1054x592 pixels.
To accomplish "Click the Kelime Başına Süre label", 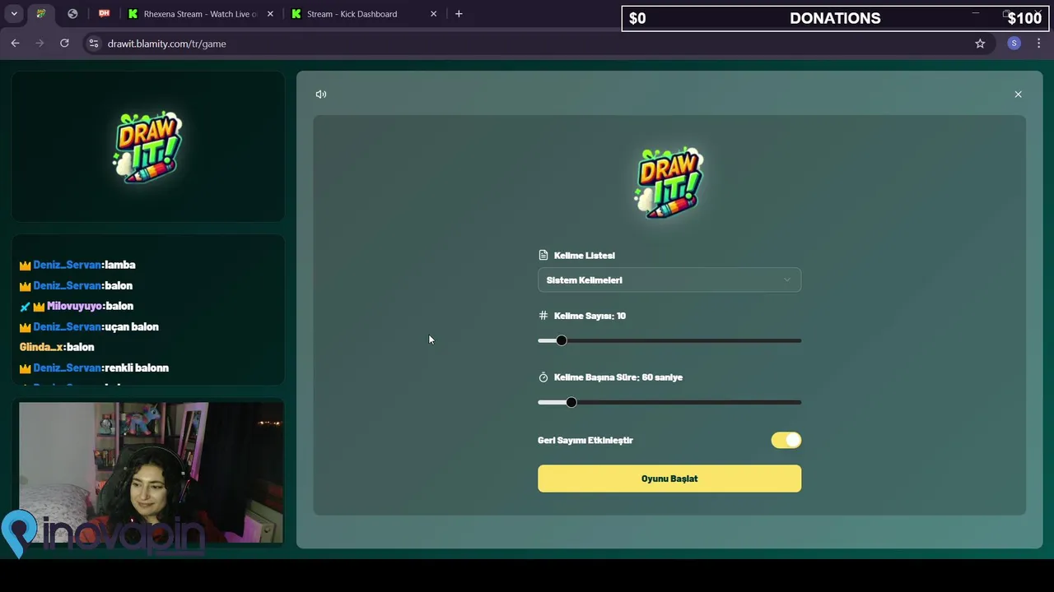I will tap(618, 377).
